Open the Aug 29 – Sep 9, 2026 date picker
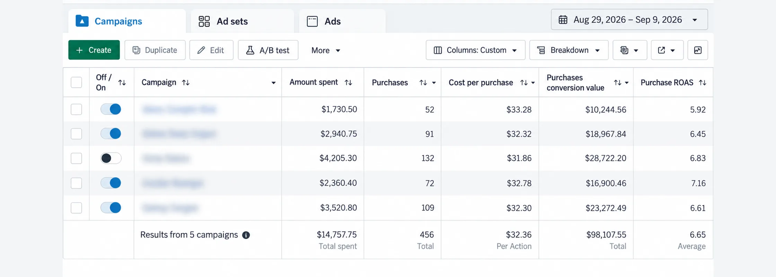 629,20
